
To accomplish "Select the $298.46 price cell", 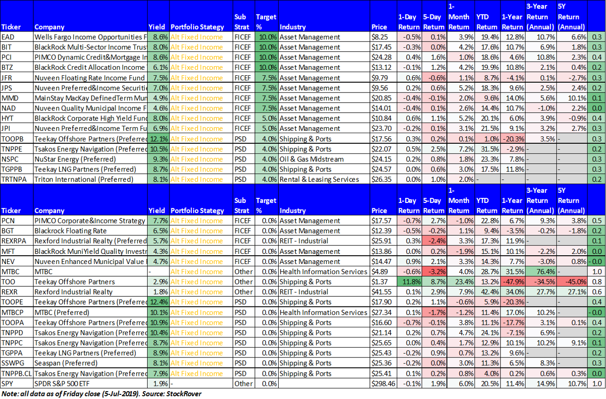I will (383, 383).
